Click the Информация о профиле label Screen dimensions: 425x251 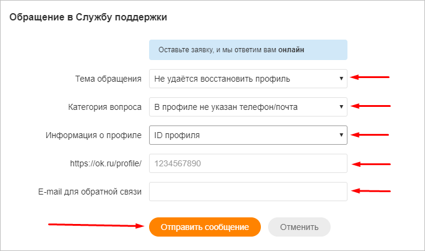[x=93, y=135]
